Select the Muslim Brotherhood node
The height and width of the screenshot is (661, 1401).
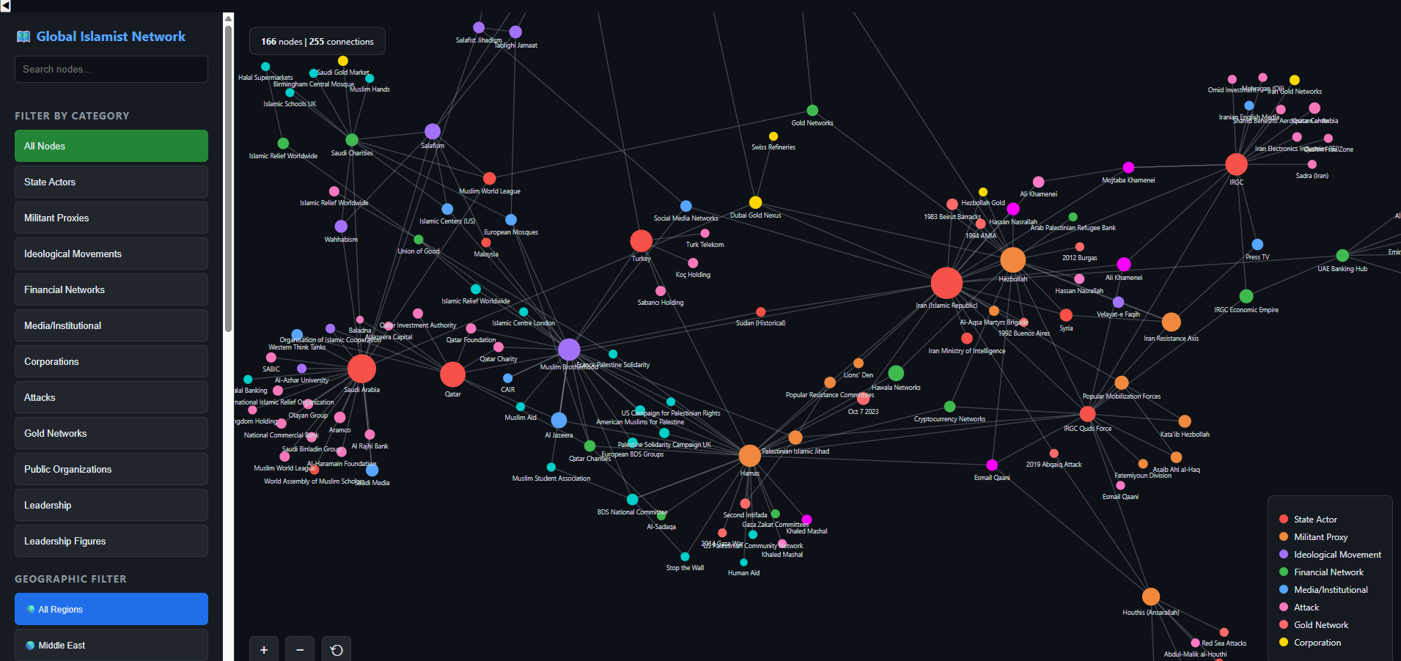click(569, 350)
